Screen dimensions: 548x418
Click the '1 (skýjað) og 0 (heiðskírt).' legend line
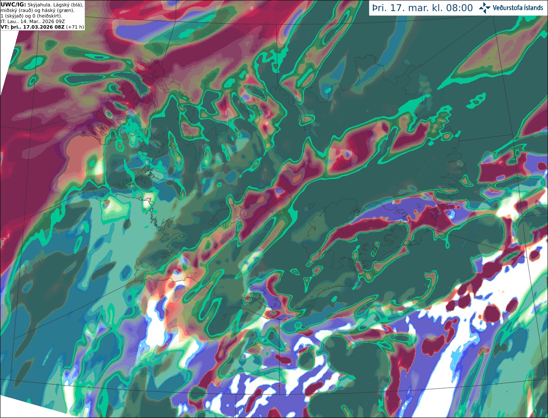coord(31,16)
